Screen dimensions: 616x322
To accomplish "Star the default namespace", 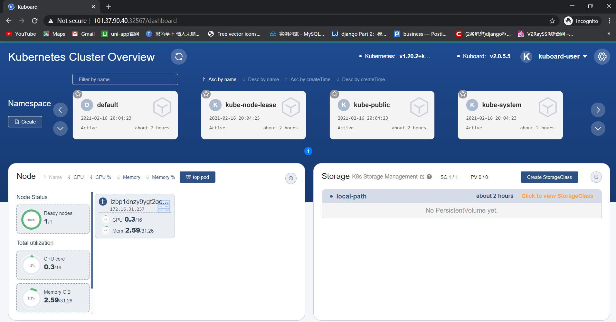I will [78, 94].
